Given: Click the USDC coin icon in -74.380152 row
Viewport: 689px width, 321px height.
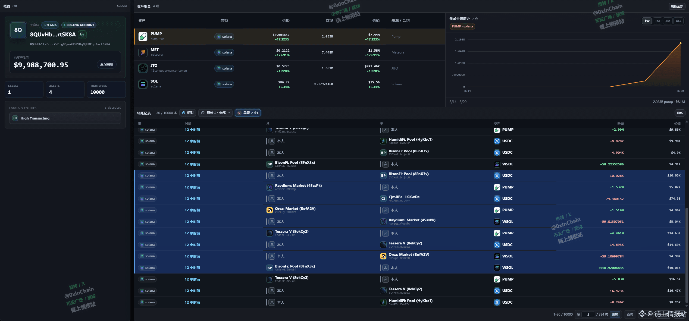Looking at the screenshot, I should [x=497, y=199].
